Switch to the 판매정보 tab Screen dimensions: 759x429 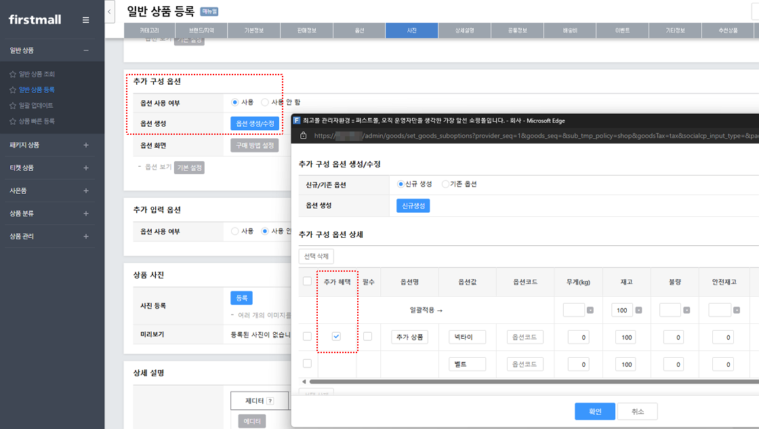(x=306, y=30)
